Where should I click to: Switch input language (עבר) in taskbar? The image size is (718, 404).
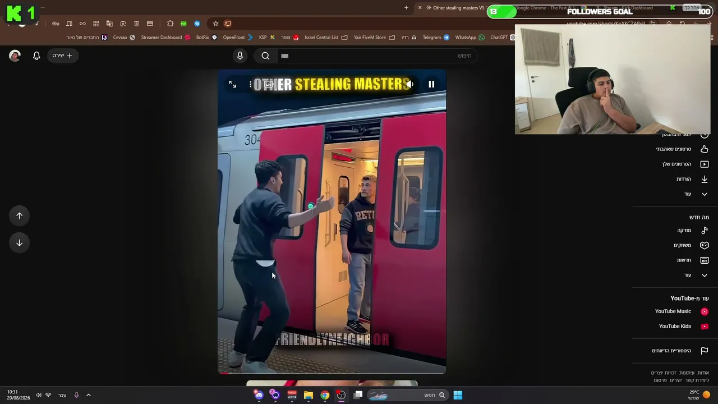(x=62, y=395)
